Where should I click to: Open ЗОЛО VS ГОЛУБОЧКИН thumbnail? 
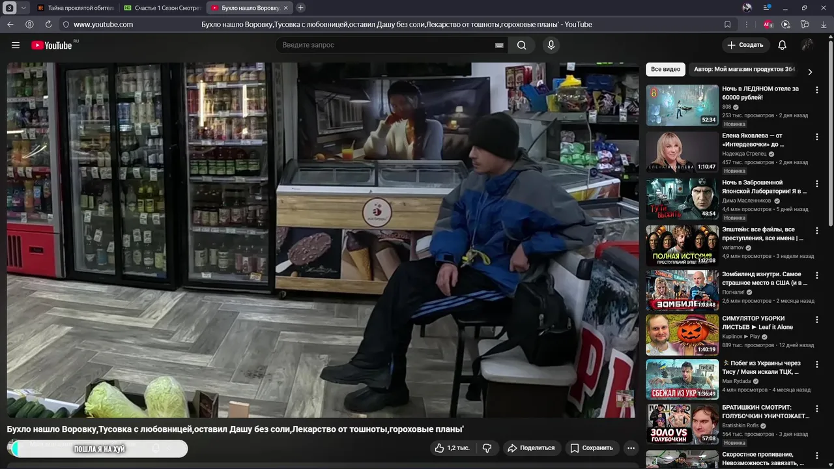coord(682,423)
